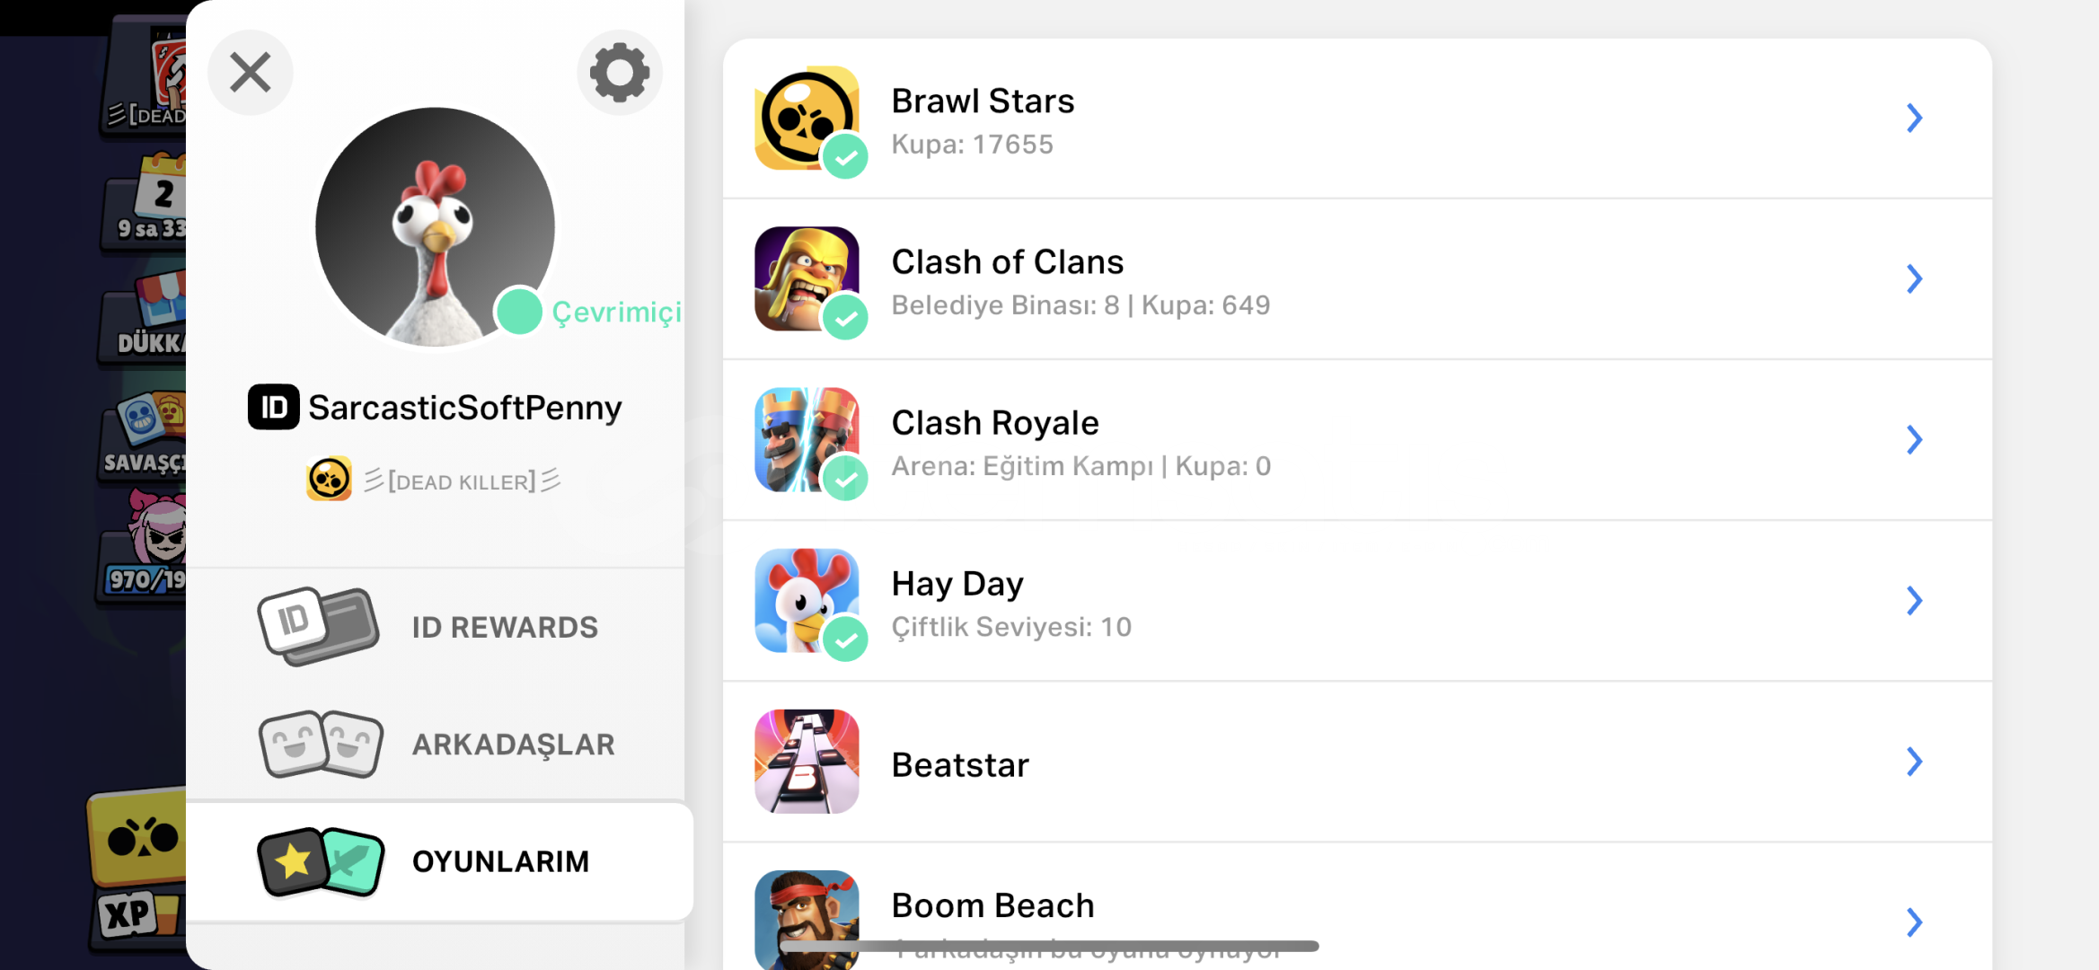Open the Beatstar game icon
The image size is (2099, 970).
point(807,762)
